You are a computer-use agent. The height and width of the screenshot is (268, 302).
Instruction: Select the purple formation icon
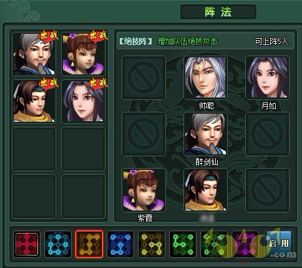pyautogui.click(x=245, y=244)
